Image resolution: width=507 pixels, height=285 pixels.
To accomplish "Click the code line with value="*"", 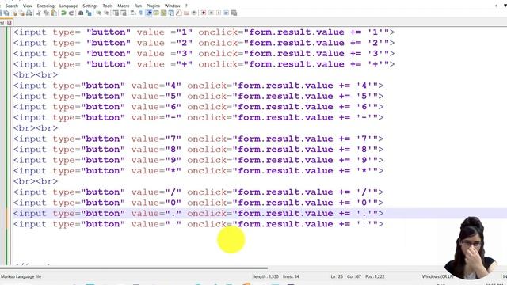I will [x=199, y=171].
